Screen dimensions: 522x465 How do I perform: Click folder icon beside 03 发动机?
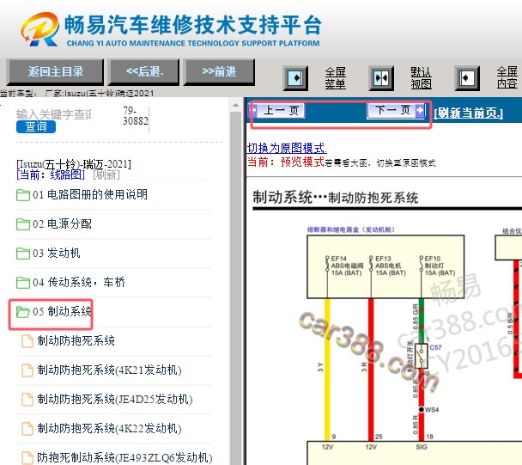(x=23, y=254)
